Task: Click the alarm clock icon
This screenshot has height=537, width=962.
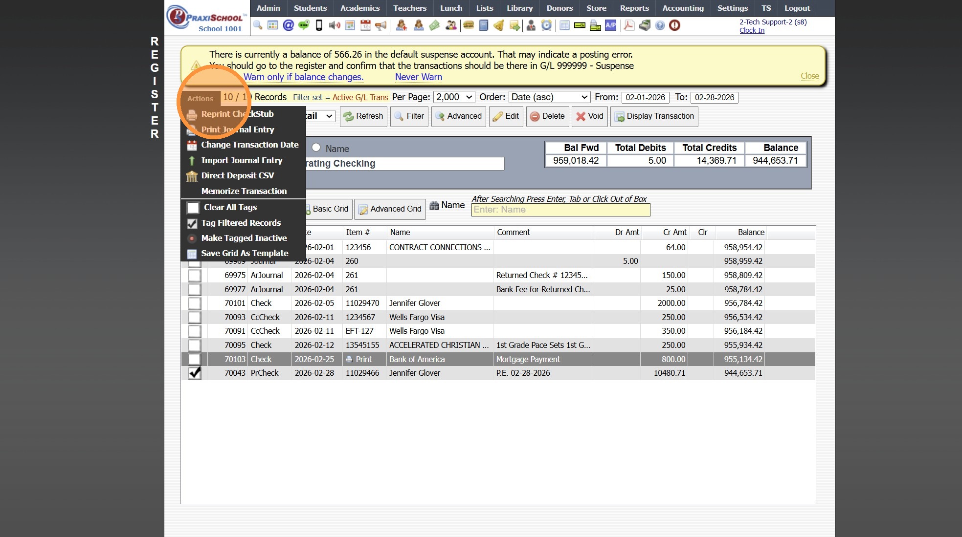Action: tap(546, 25)
